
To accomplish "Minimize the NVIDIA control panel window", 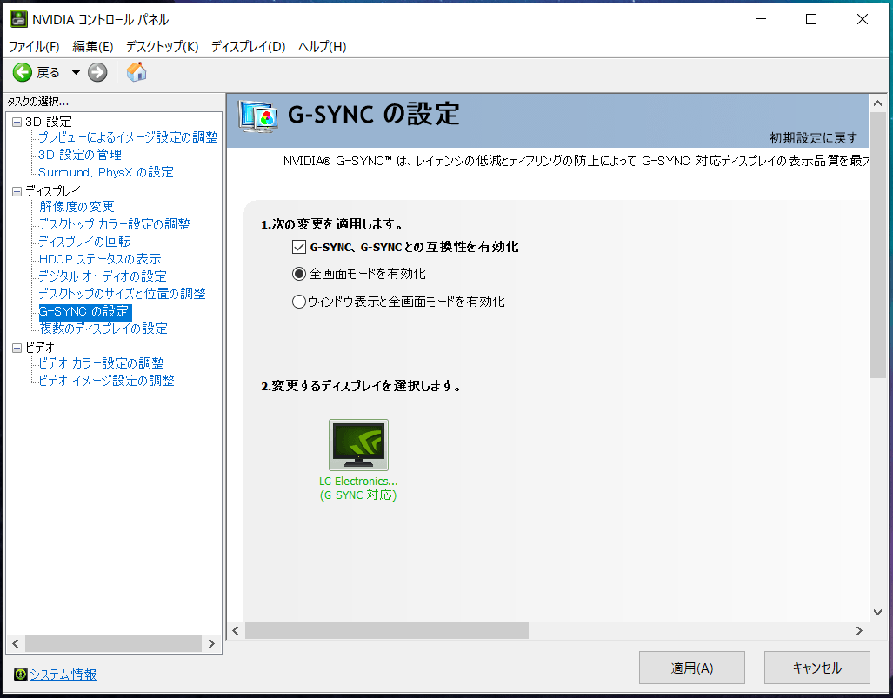I will tap(760, 19).
